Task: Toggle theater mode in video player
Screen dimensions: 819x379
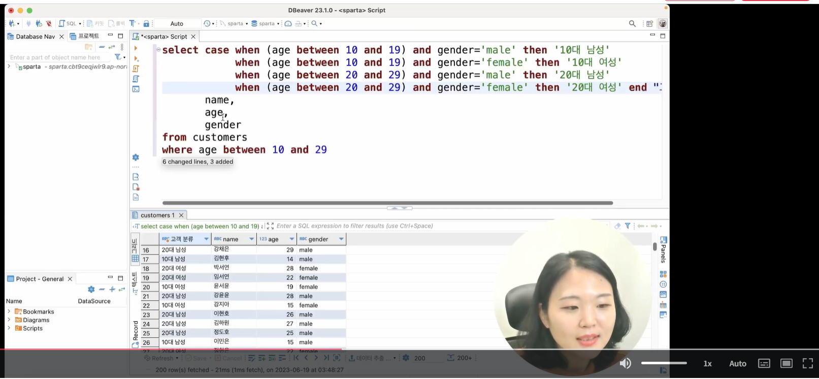Action: pos(787,363)
